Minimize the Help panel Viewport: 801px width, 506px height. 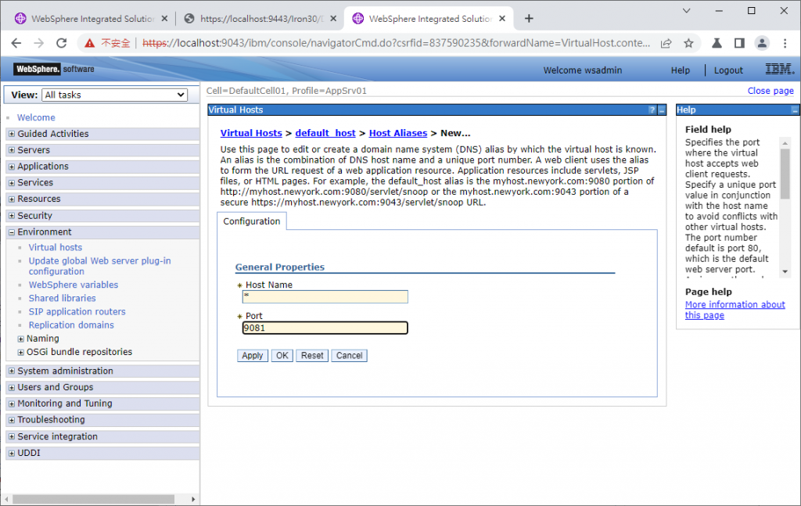(x=795, y=109)
